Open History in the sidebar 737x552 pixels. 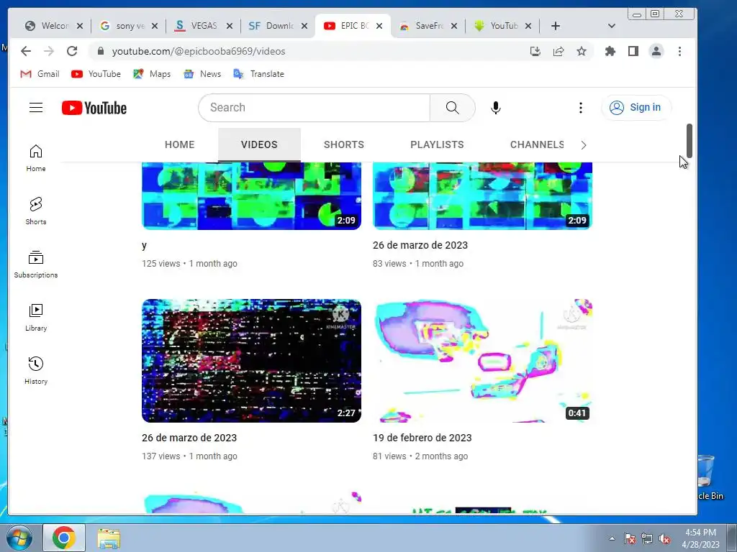(36, 371)
